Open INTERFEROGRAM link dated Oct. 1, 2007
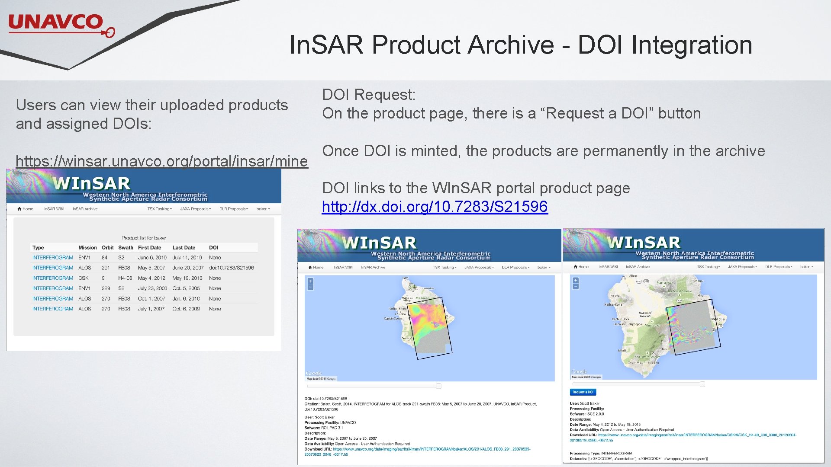This screenshot has height=467, width=831. (x=53, y=299)
